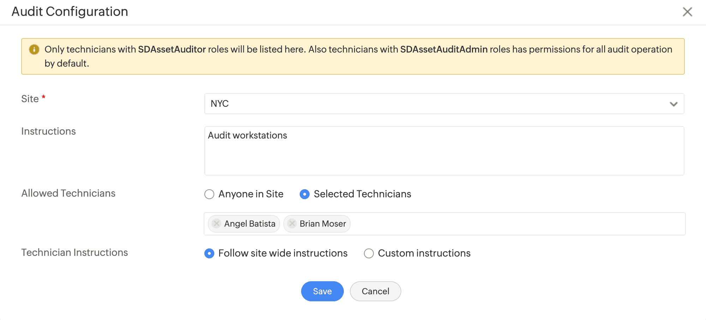The height and width of the screenshot is (320, 706).
Task: Save the audit configuration
Action: click(x=322, y=291)
